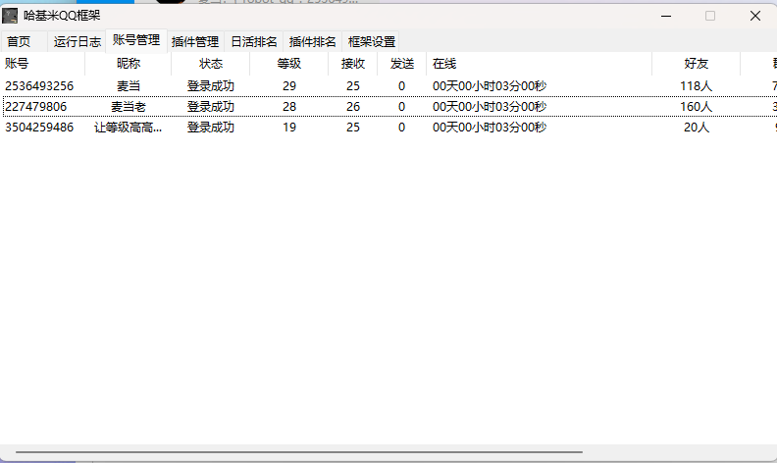Select account row 3504259486
The height and width of the screenshot is (463, 777).
(x=39, y=128)
